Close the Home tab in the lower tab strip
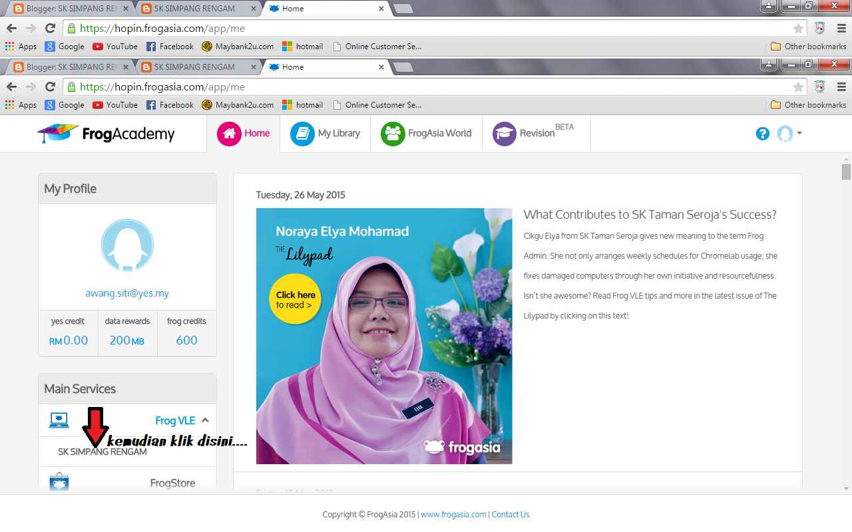Image resolution: width=852 pixels, height=532 pixels. (381, 67)
